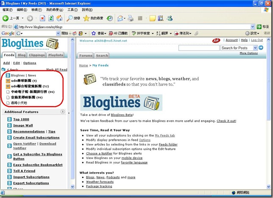Open the Import Subscriptions link
Image resolution: width=273 pixels, height=198 pixels.
click(x=31, y=177)
